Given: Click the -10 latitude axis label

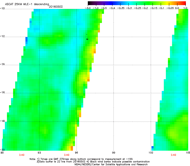Looking at the screenshot, I should [x=2, y=8].
